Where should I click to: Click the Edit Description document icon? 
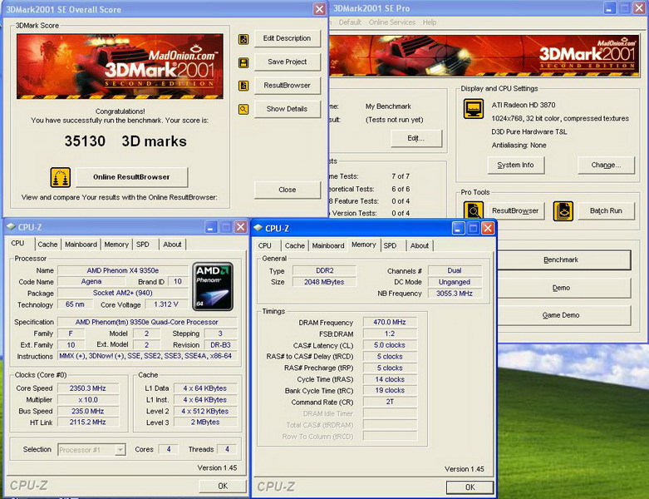pos(243,39)
